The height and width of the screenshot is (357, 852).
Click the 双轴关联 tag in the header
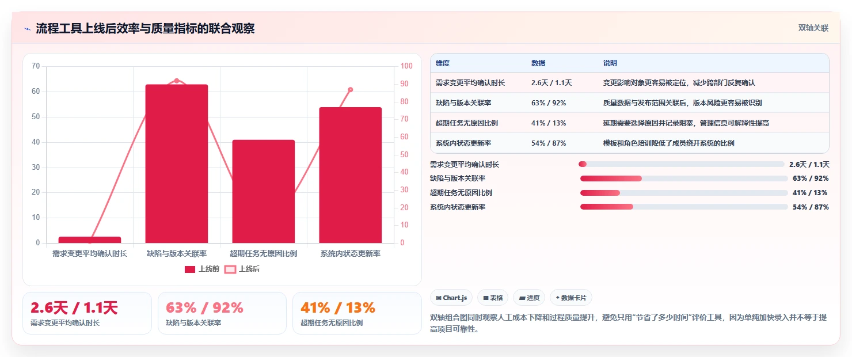pyautogui.click(x=813, y=28)
